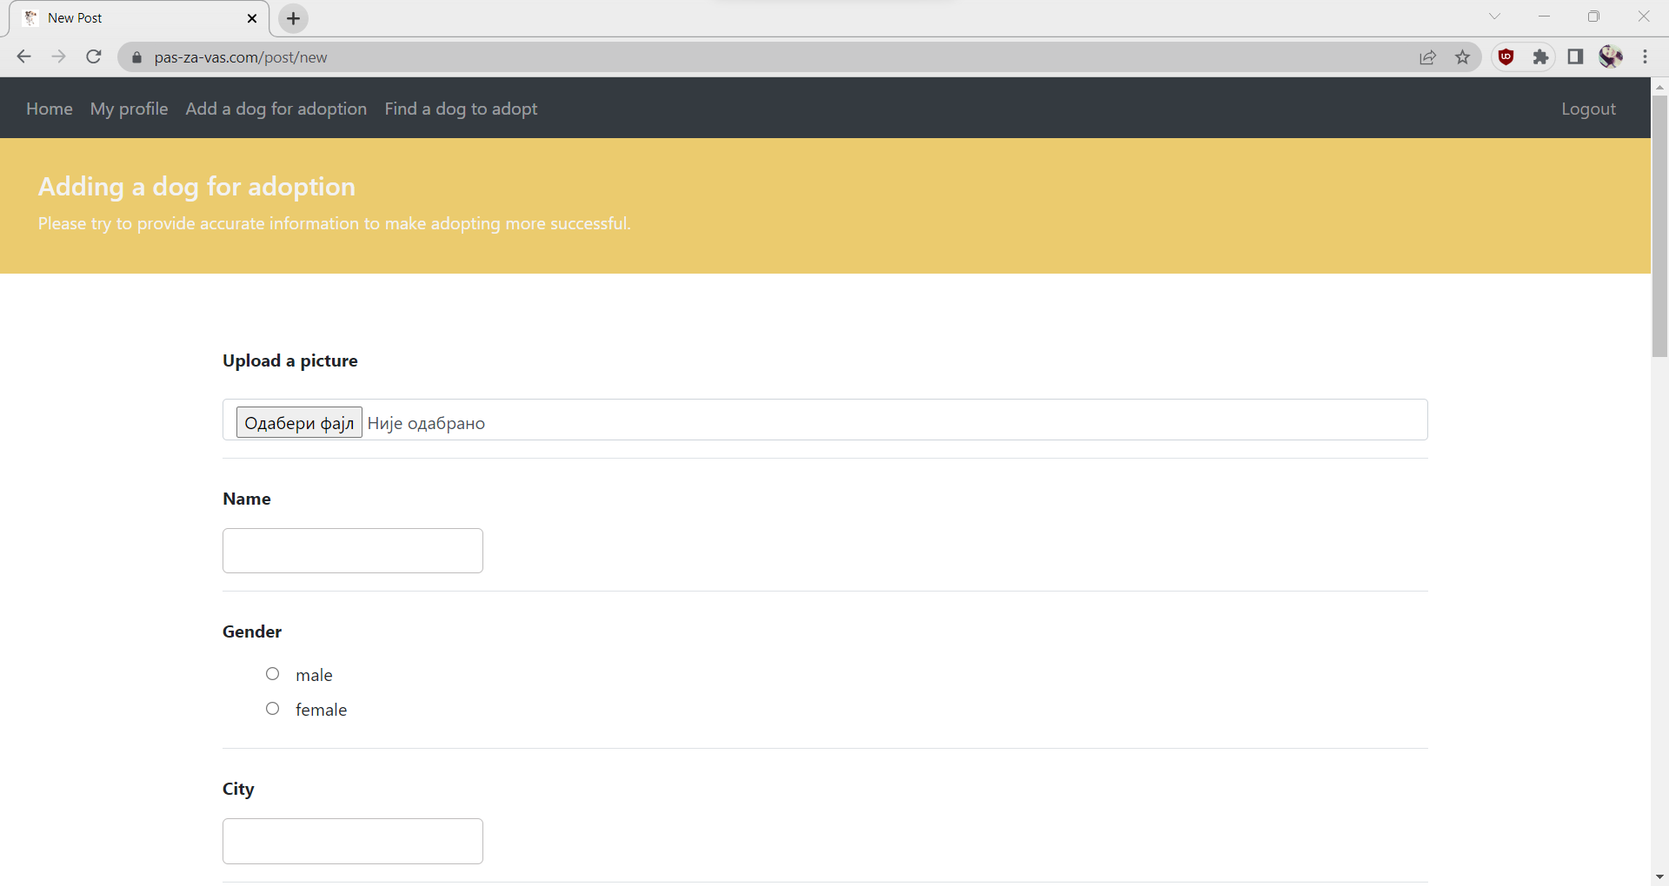Click the Logout link
The image size is (1669, 886).
click(x=1588, y=109)
